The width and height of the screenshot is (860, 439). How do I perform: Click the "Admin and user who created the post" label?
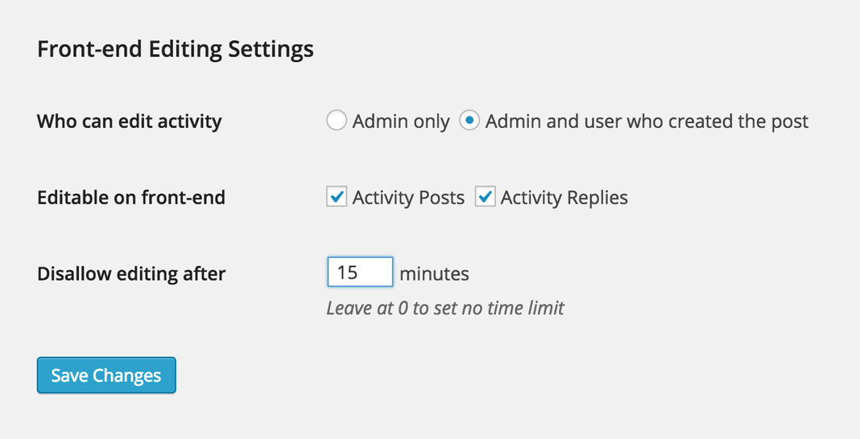tap(647, 121)
